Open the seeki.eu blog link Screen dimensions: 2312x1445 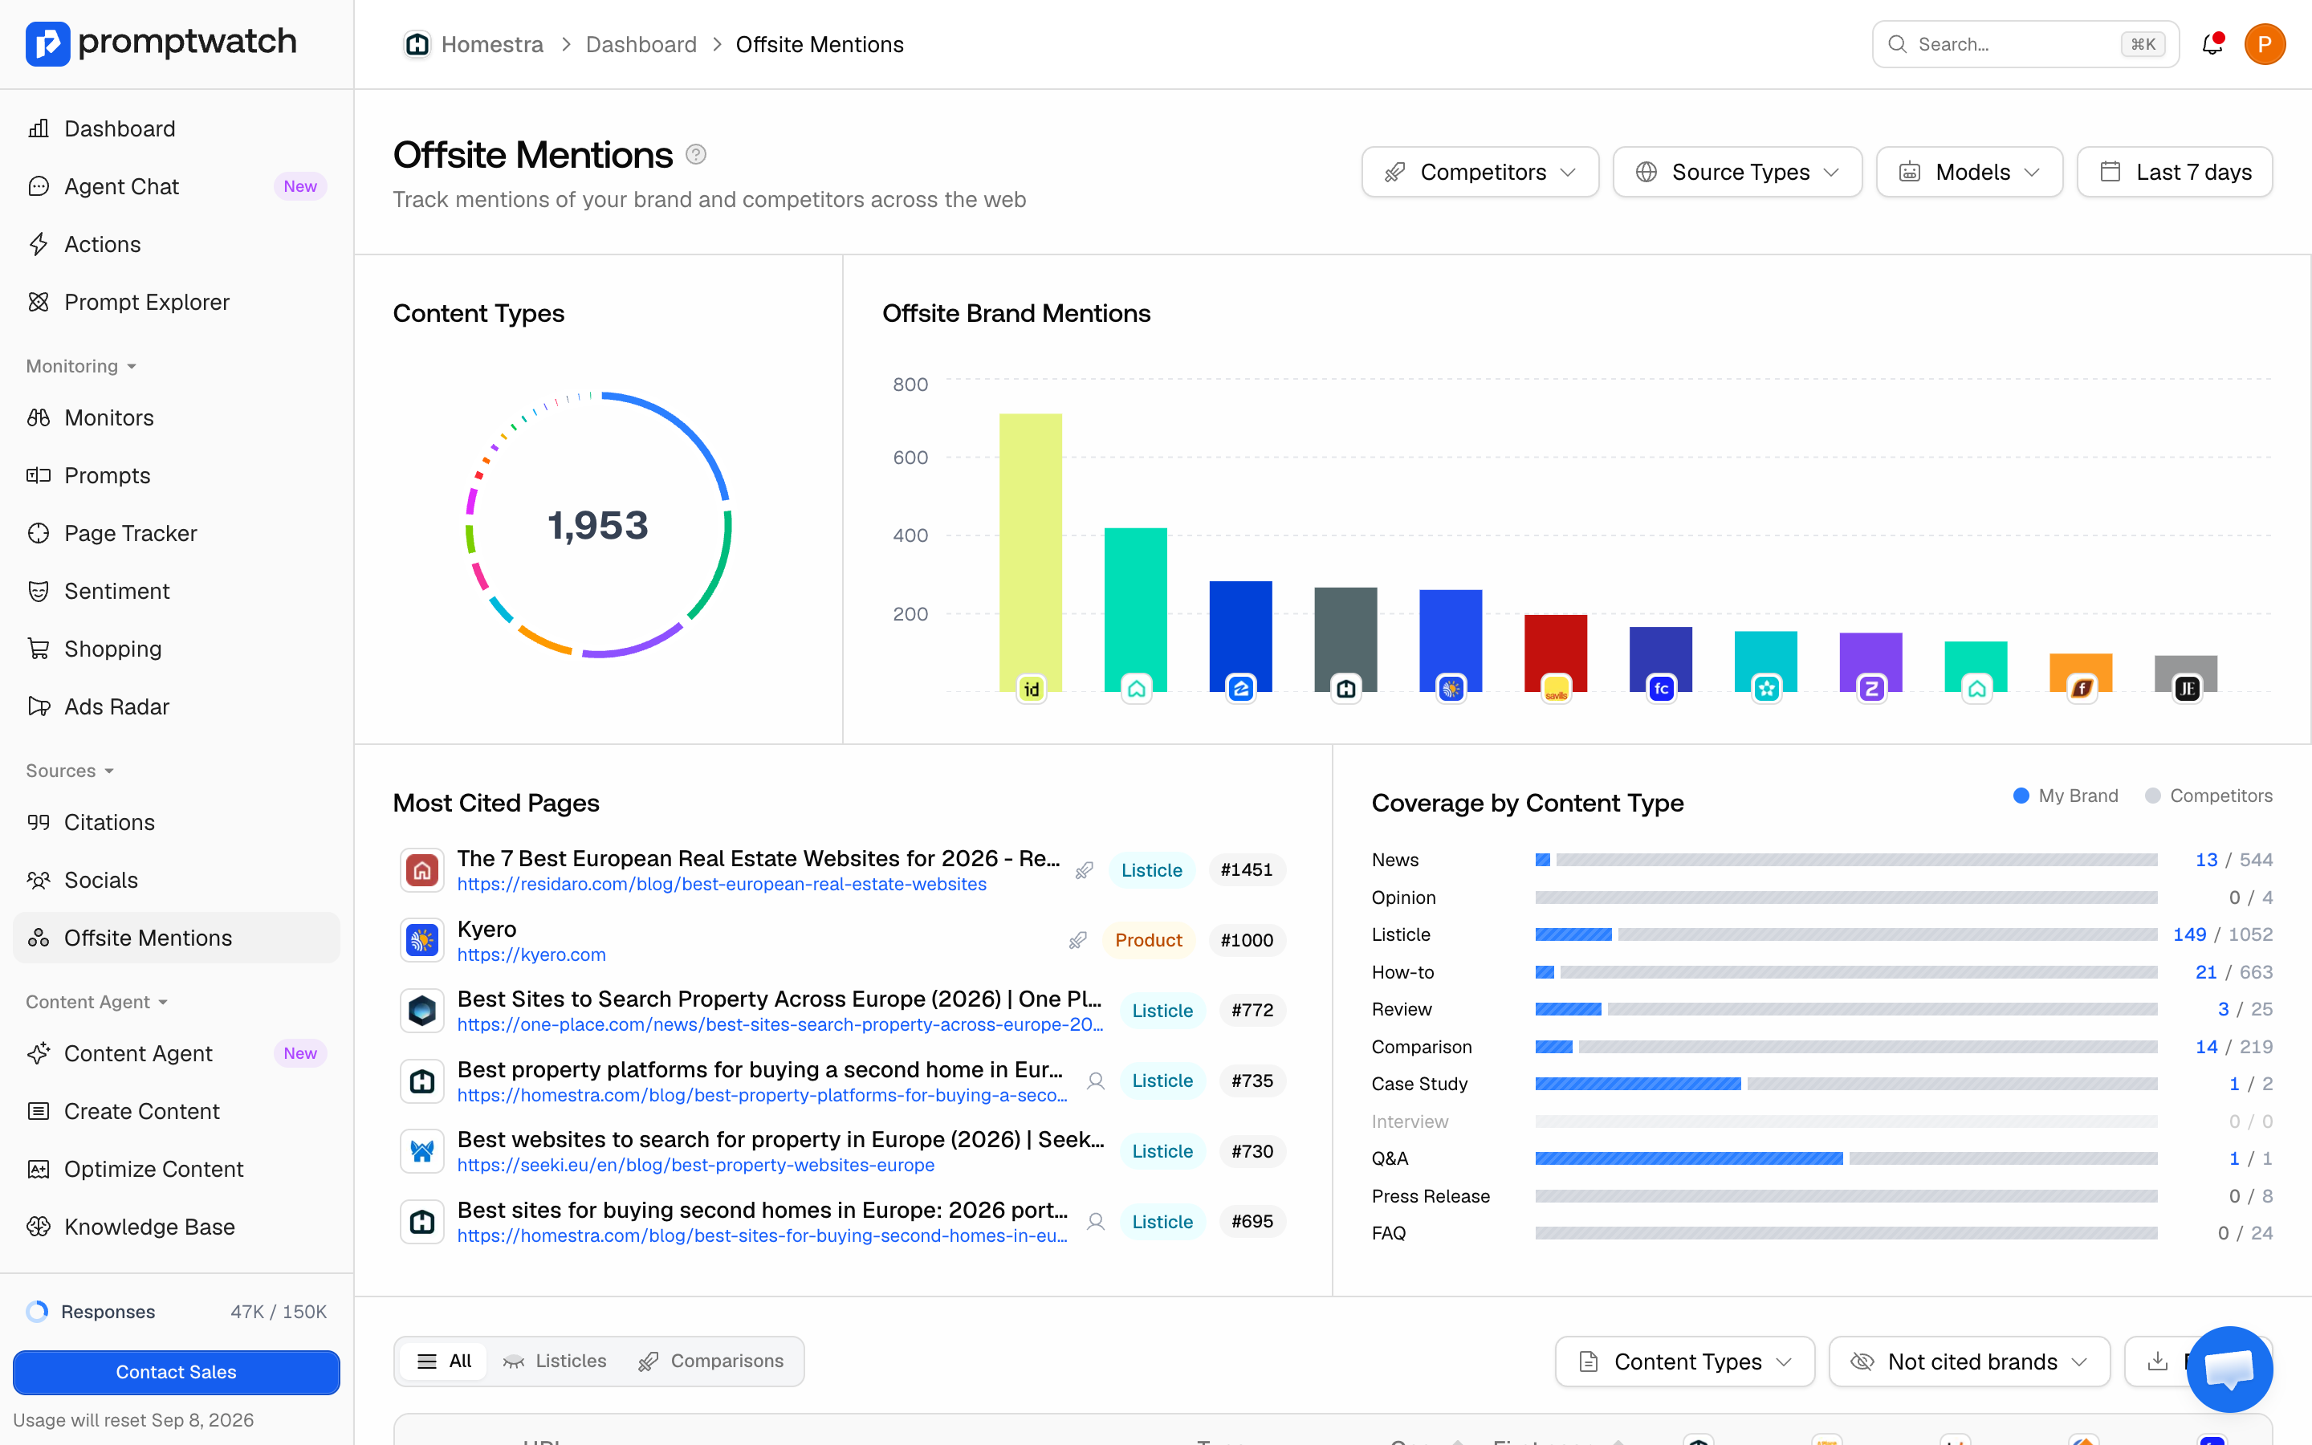[x=695, y=1165]
